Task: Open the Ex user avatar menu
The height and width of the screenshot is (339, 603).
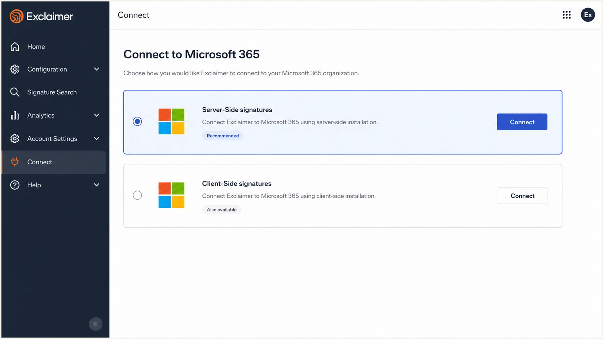Action: (588, 15)
